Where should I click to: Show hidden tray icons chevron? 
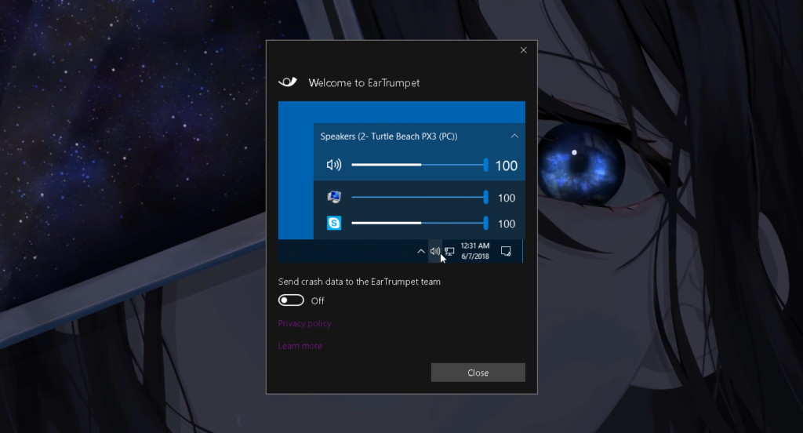click(x=420, y=251)
